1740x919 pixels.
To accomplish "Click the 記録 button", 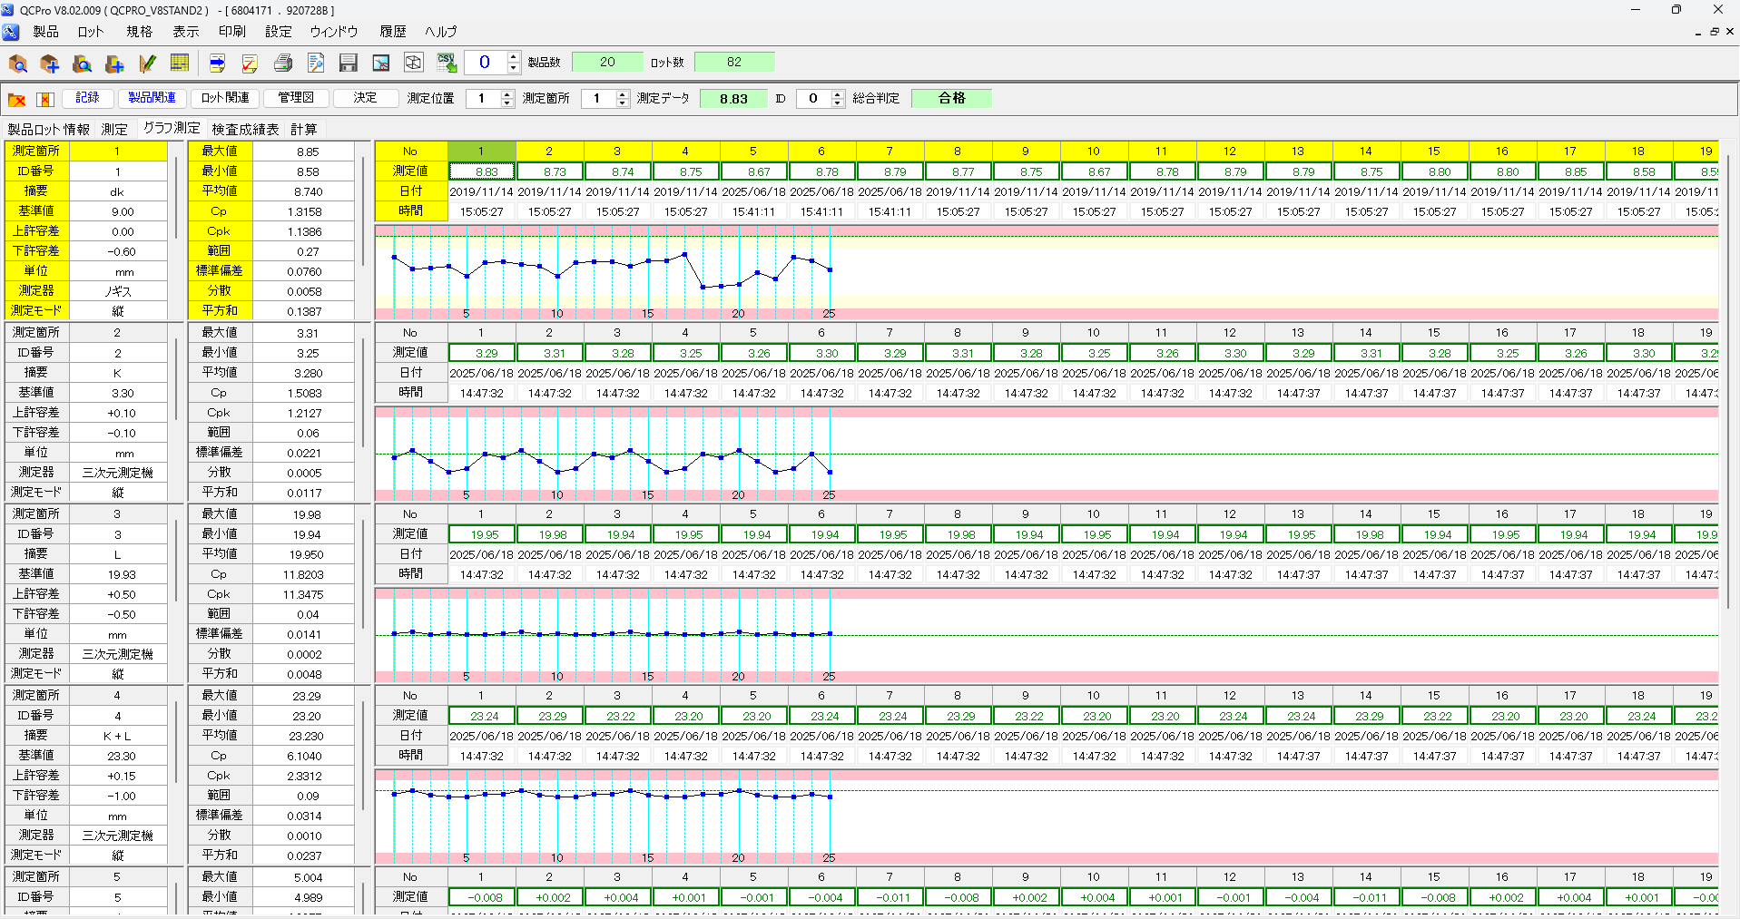I will pos(88,98).
